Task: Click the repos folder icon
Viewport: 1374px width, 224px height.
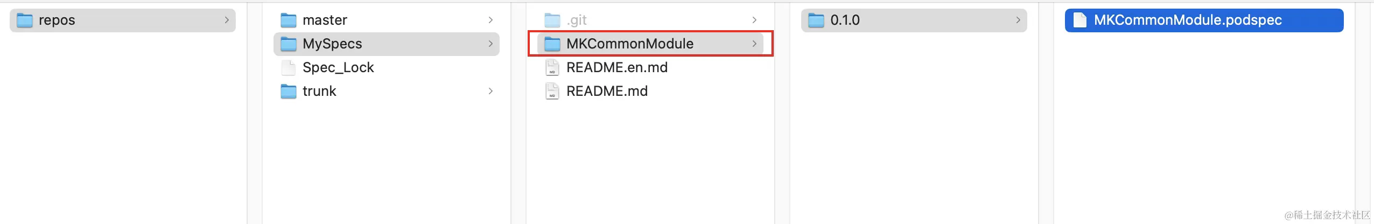Action: (25, 20)
